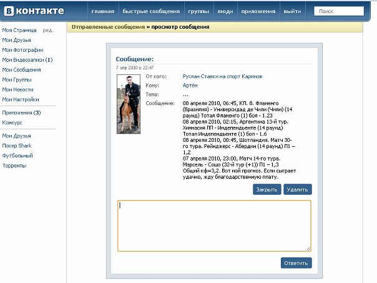377x283 pixels.
Task: Focus the Поиск search field
Action: coord(340,11)
